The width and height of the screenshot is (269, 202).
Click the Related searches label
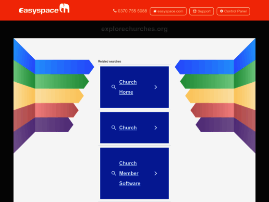pos(110,62)
